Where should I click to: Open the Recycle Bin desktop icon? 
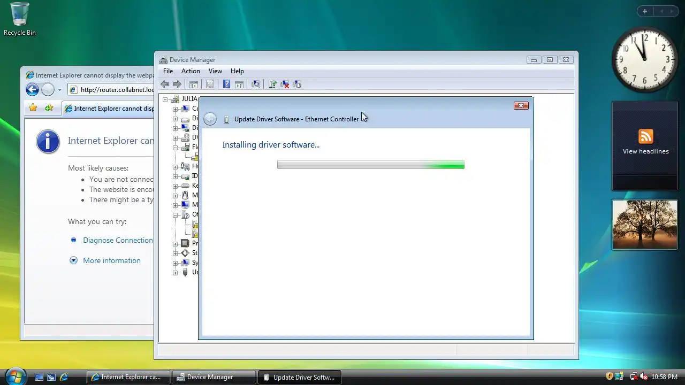[20, 19]
